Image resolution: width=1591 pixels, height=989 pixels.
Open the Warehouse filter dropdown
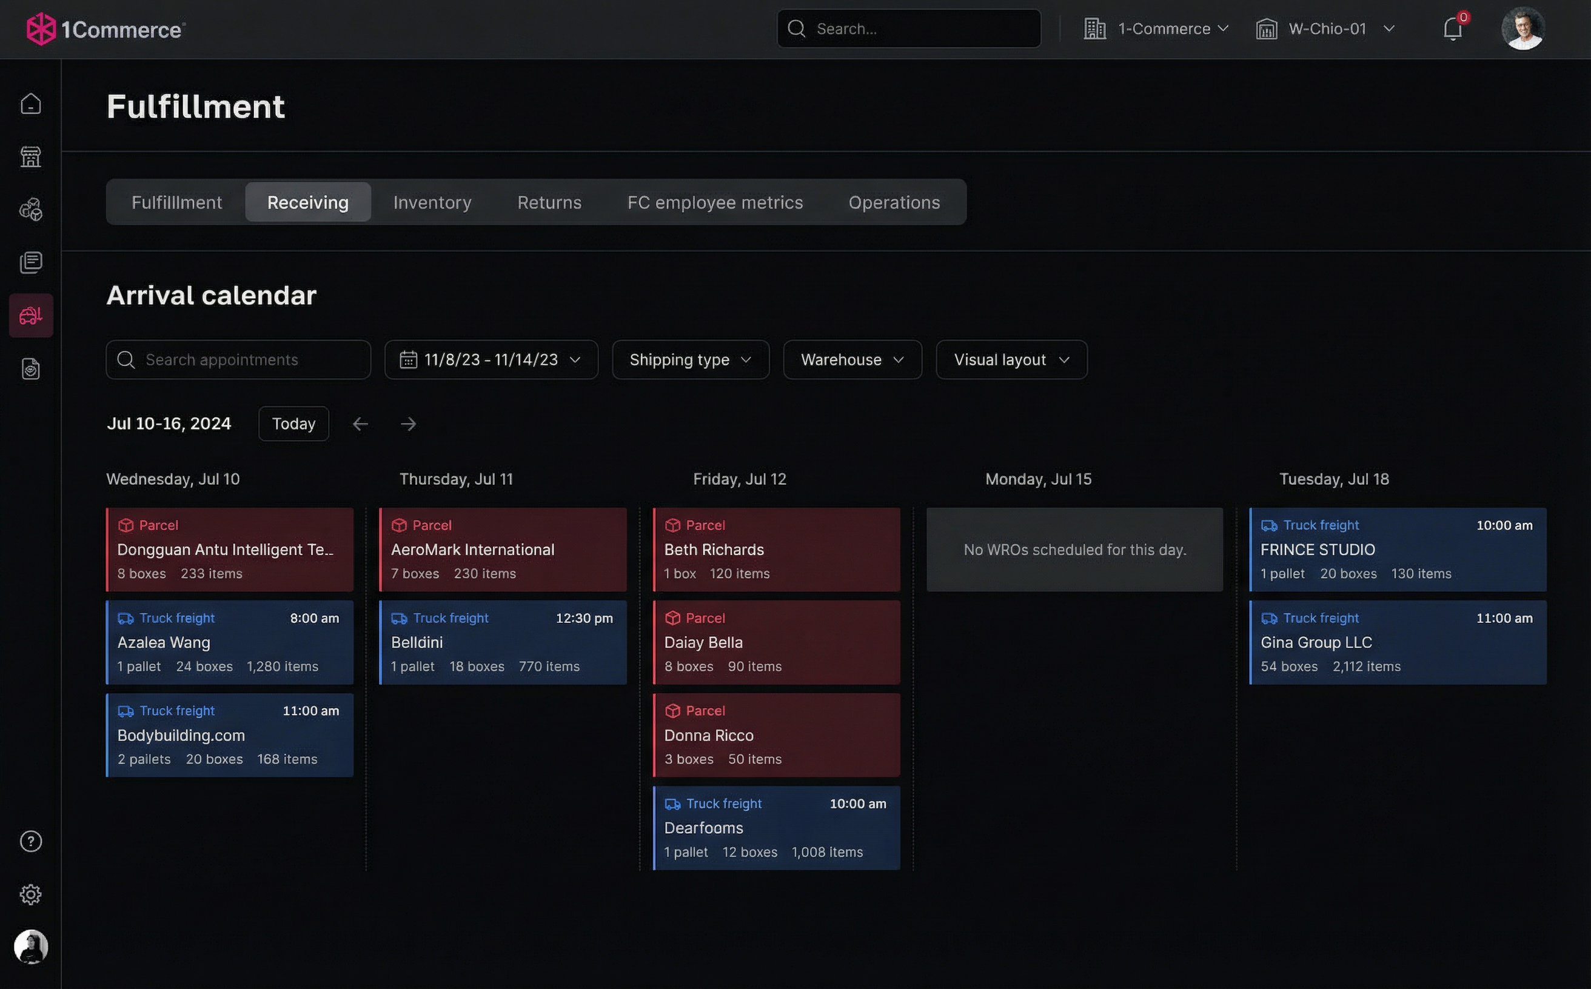point(852,360)
